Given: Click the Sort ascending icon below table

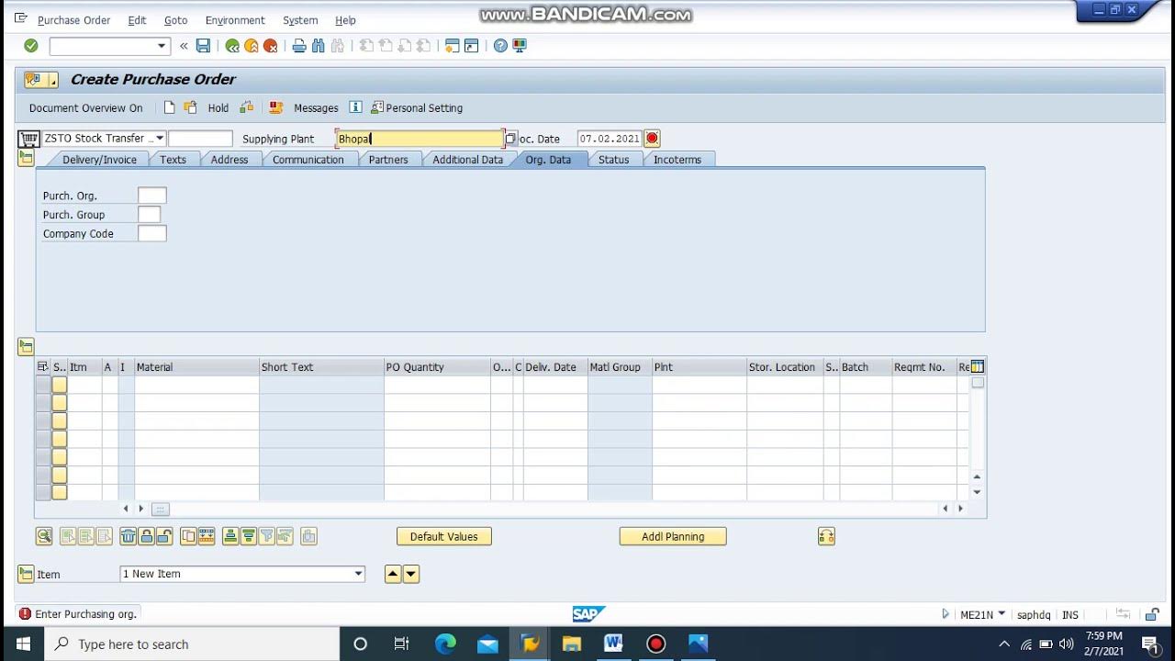Looking at the screenshot, I should [230, 536].
